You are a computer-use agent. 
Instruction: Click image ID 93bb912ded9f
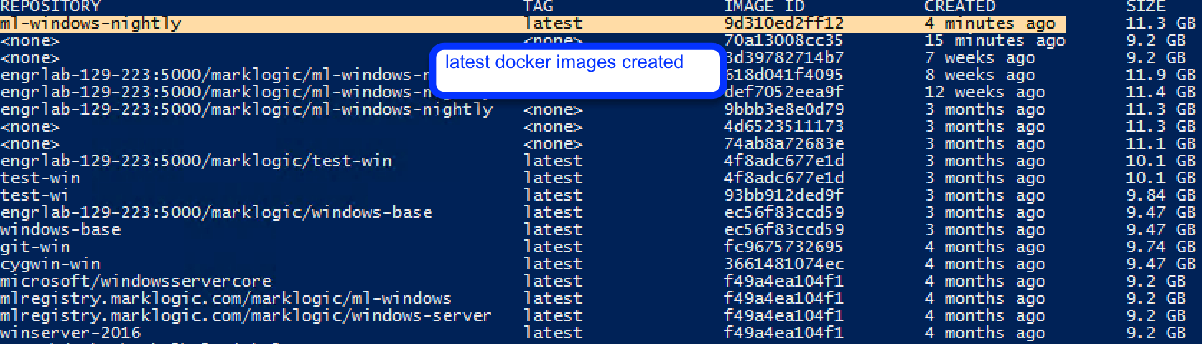pos(783,196)
